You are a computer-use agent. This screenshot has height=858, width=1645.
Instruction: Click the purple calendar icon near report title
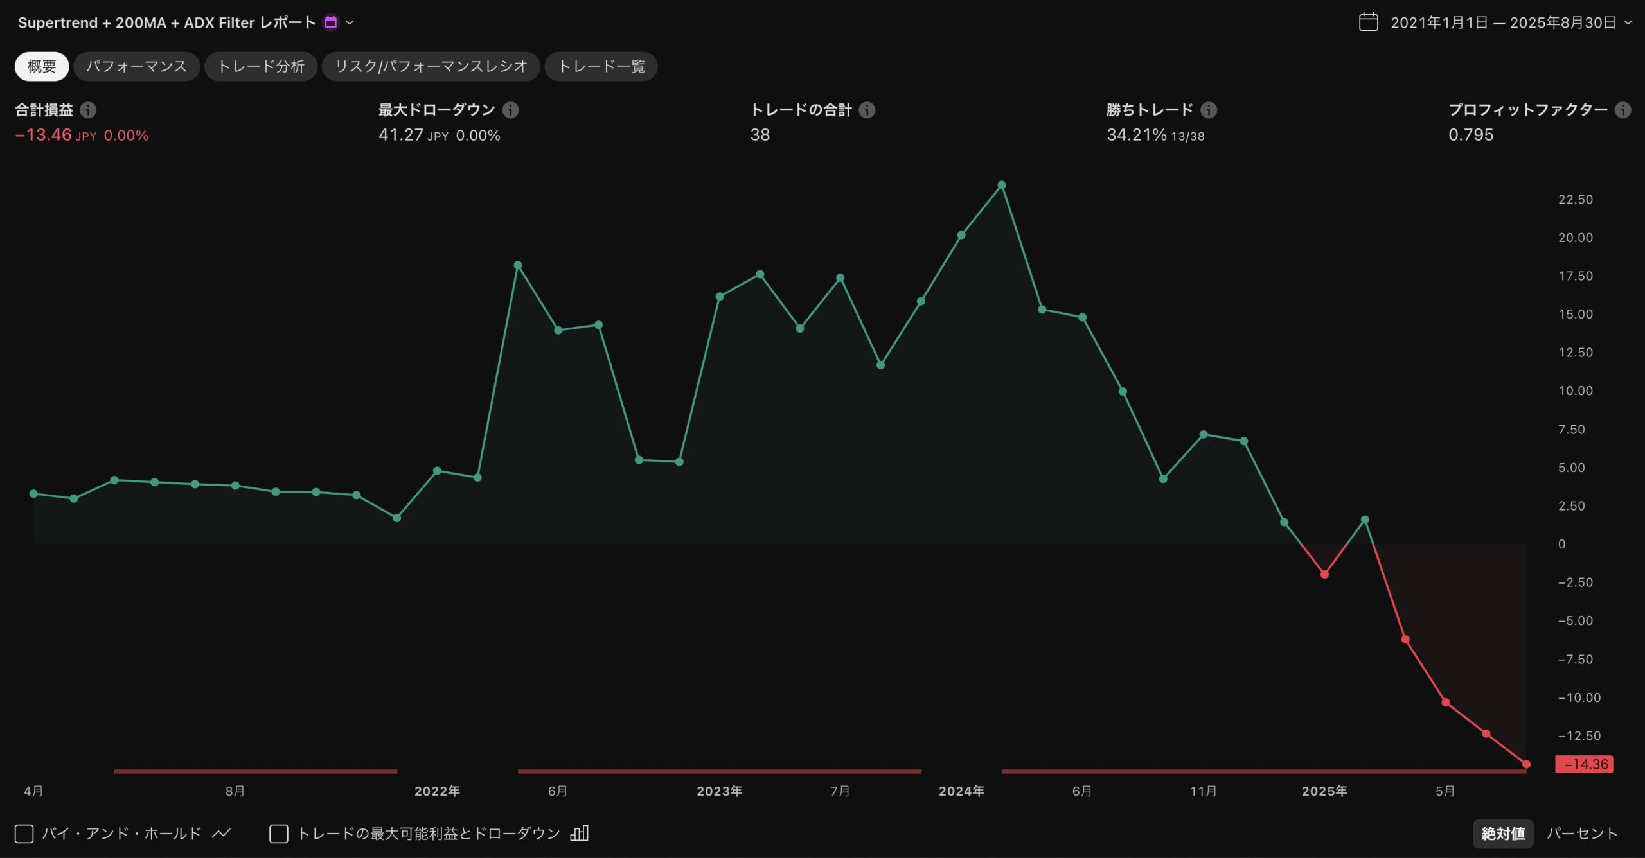[330, 22]
